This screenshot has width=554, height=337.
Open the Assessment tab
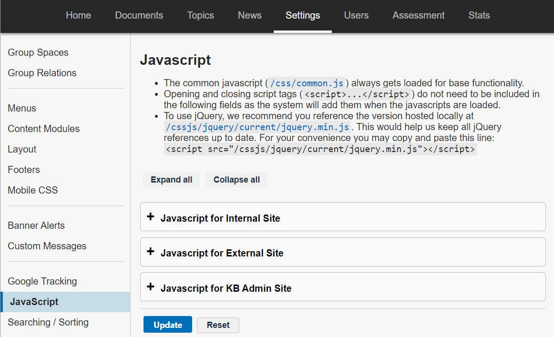tap(418, 16)
